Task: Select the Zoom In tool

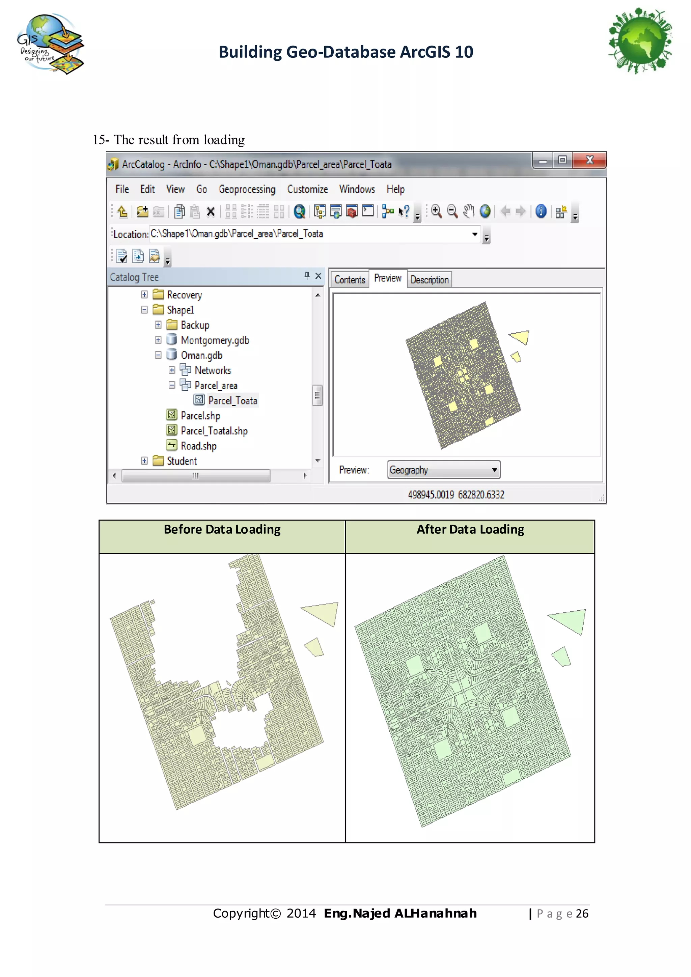Action: [436, 211]
